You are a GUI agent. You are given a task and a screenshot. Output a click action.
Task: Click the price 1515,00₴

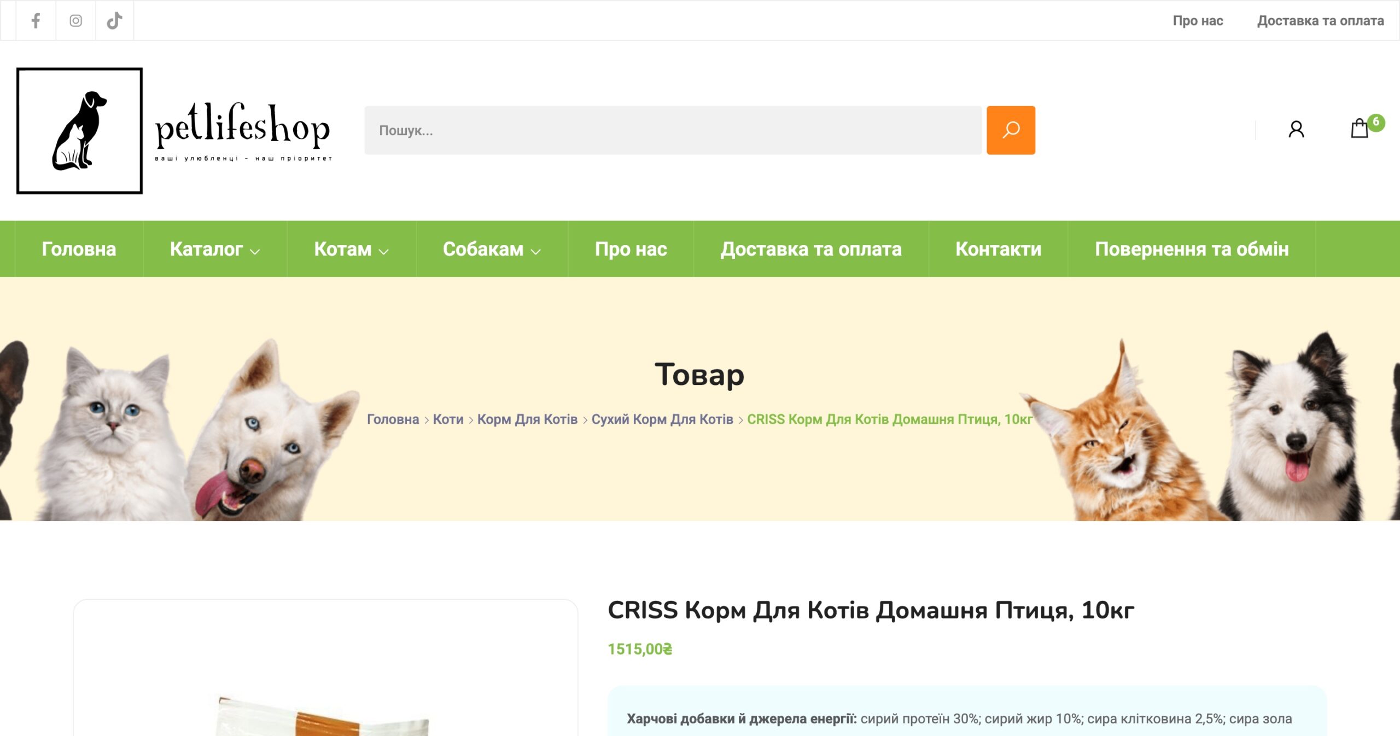click(x=640, y=649)
